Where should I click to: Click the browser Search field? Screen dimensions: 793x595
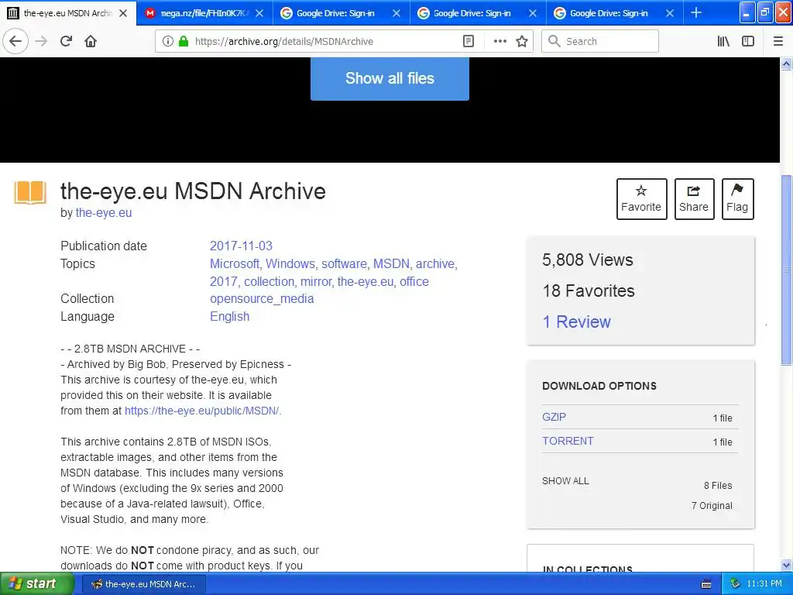[600, 41]
